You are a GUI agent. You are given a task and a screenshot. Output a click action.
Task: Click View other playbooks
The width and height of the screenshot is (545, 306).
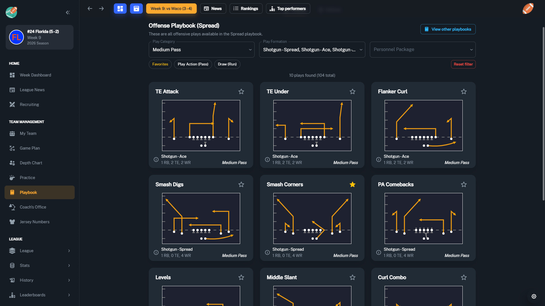[x=448, y=29]
